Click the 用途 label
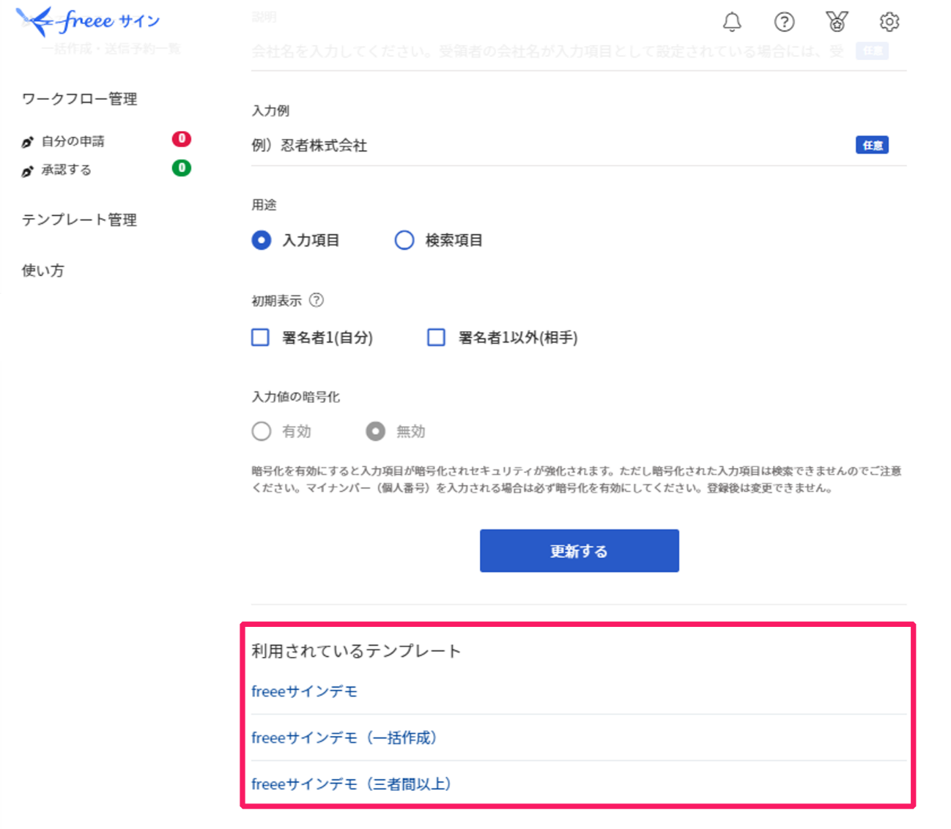The image size is (951, 829). pos(264,205)
